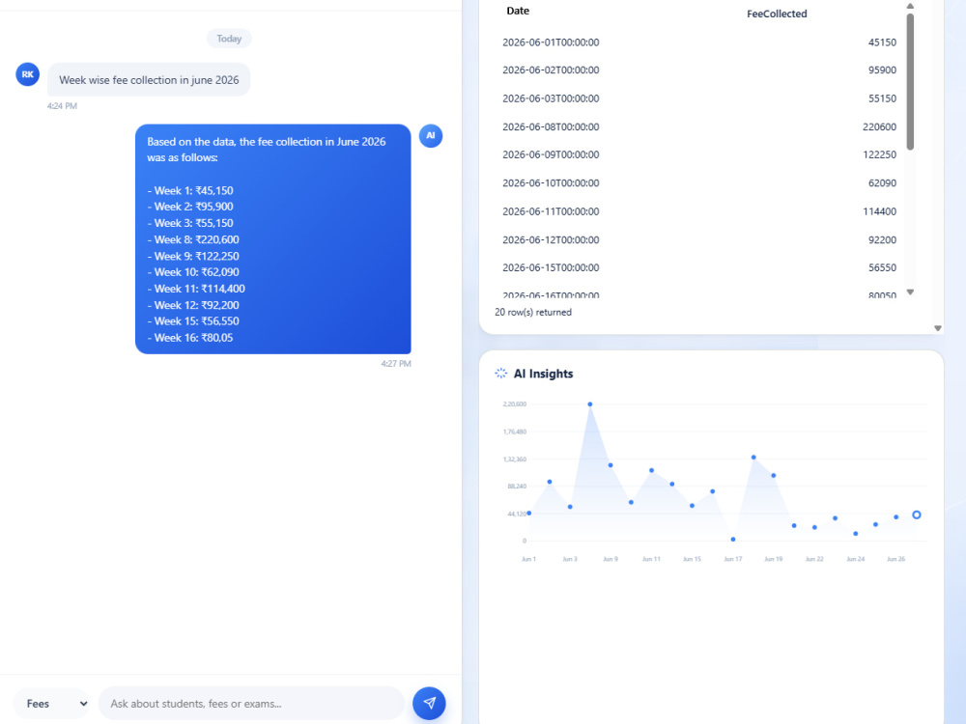The height and width of the screenshot is (724, 966).
Task: Click the Jun 26 x-axis label
Action: [895, 559]
